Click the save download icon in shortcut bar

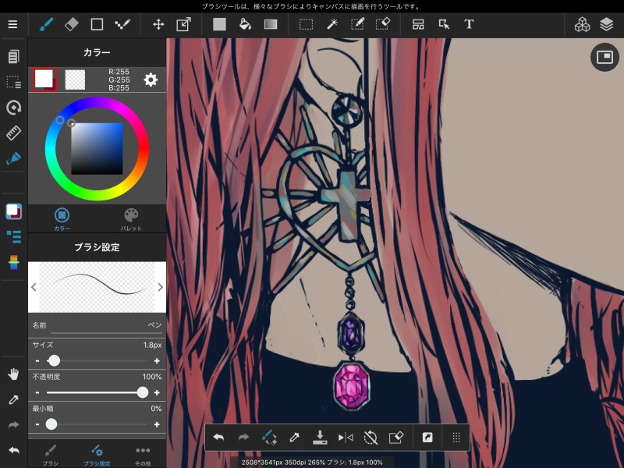tap(320, 438)
